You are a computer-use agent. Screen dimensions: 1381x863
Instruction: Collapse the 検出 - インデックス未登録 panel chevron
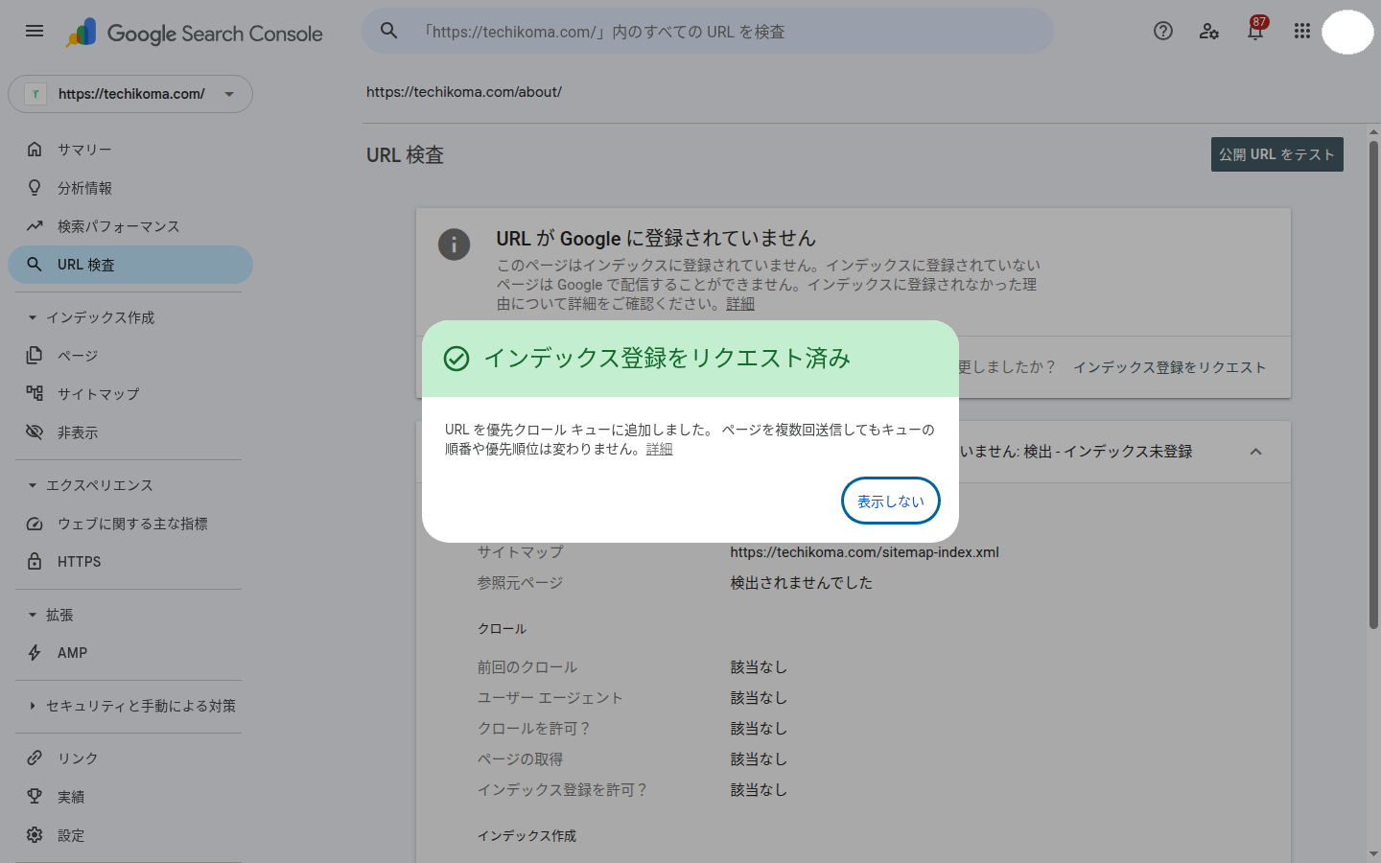pyautogui.click(x=1255, y=452)
